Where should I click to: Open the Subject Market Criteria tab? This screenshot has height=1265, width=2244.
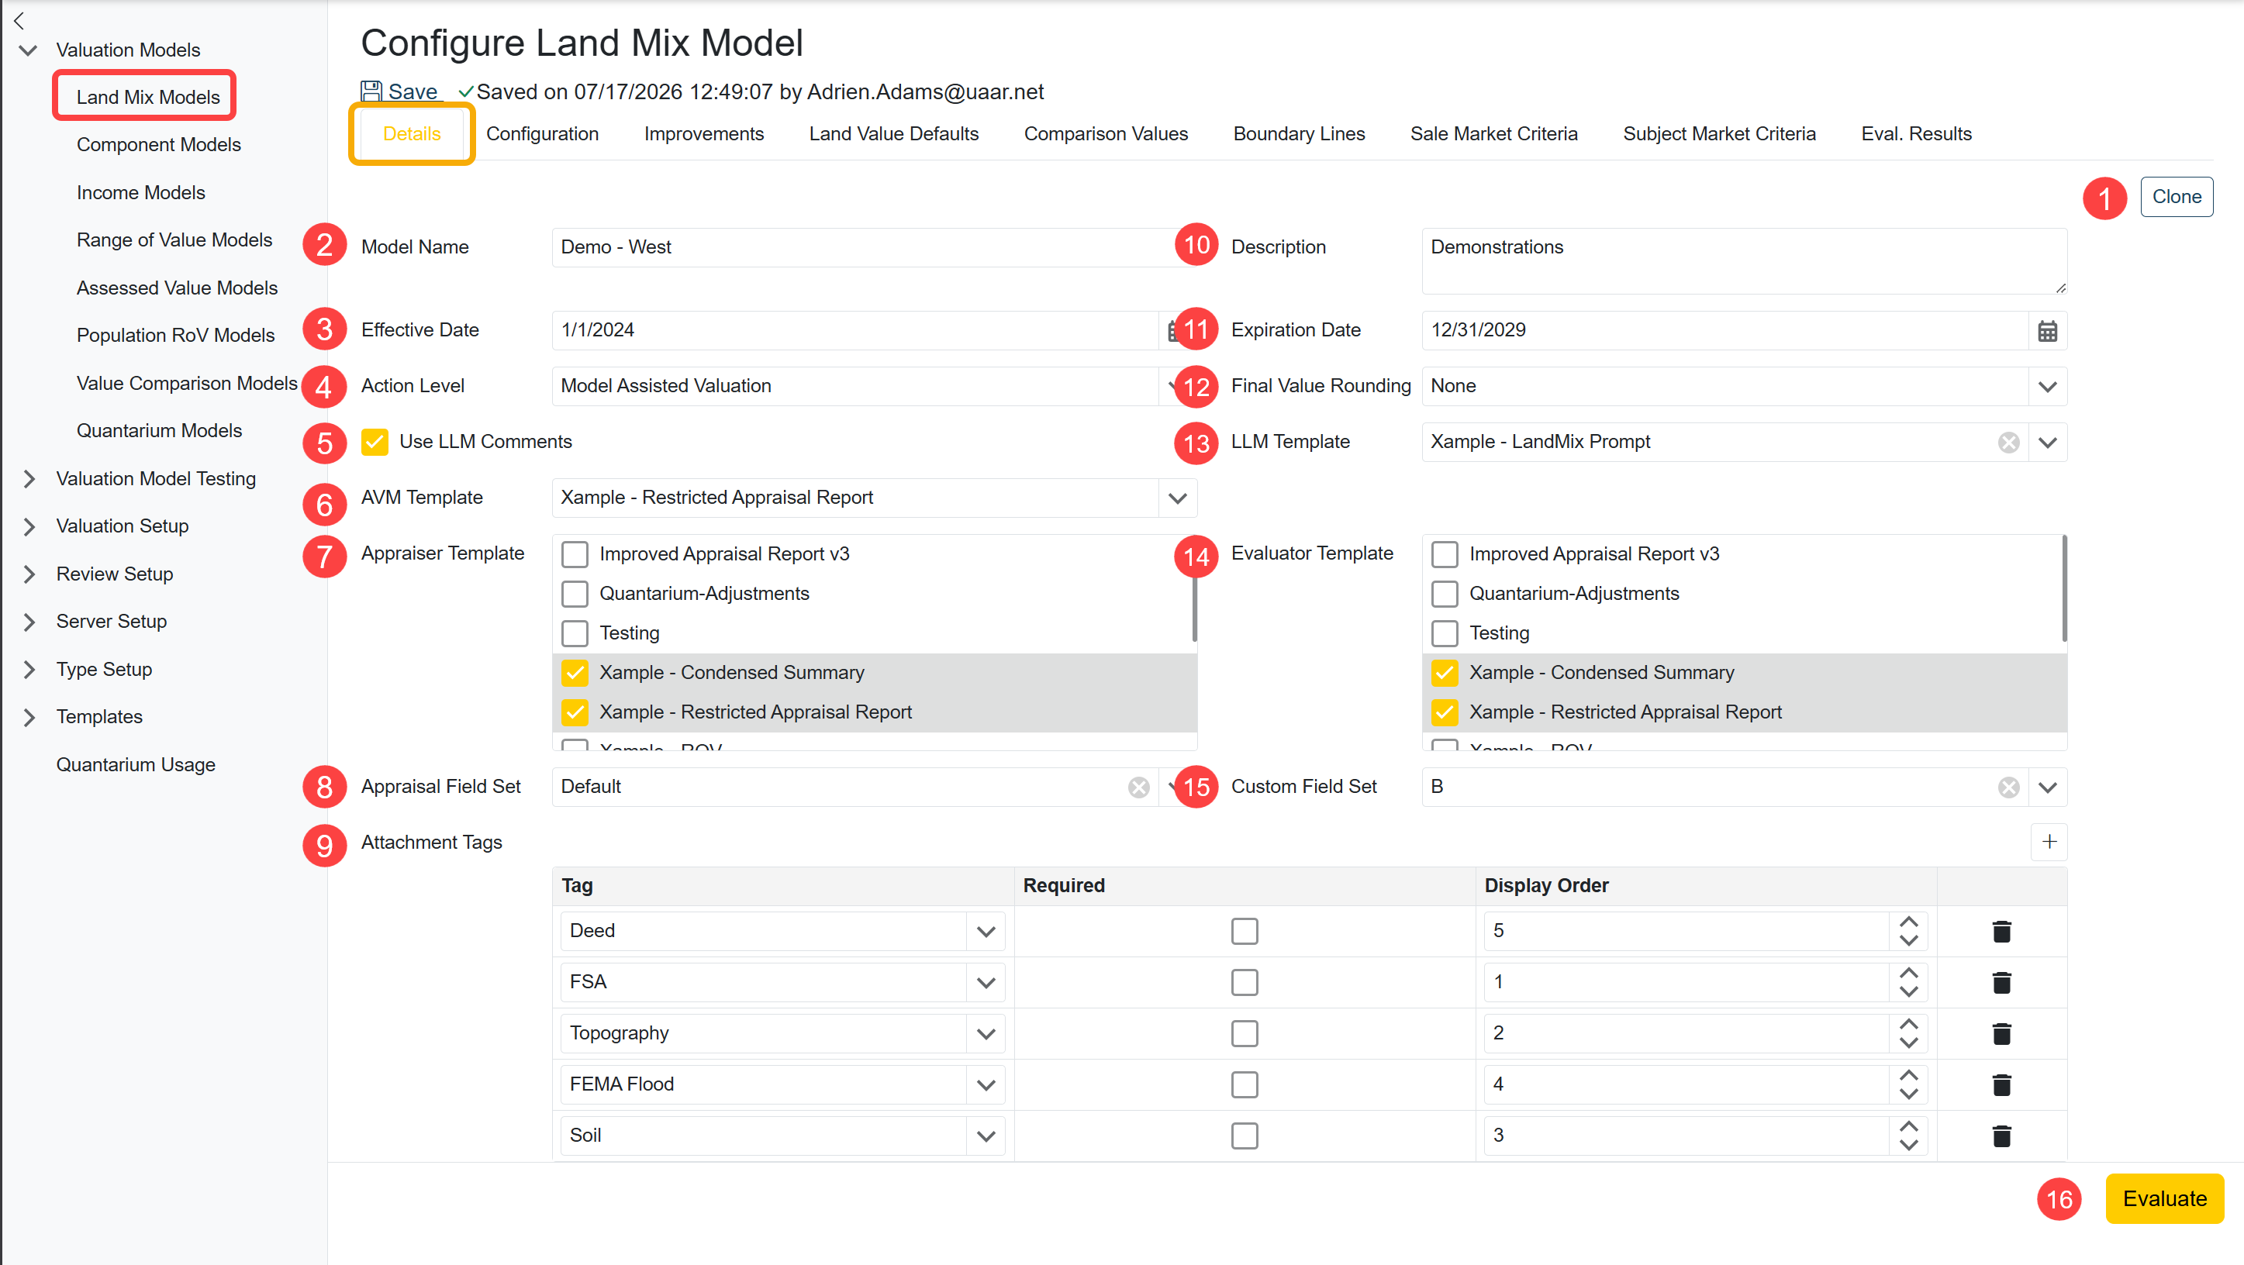(1719, 134)
